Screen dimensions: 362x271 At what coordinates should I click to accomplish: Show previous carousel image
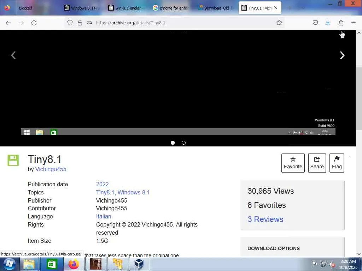click(x=13, y=55)
